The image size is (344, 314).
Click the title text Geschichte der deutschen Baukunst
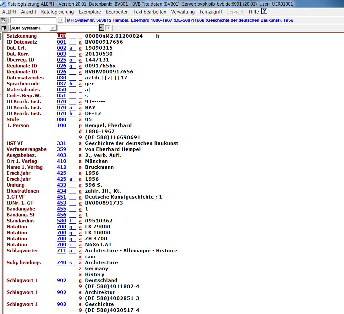[x=131, y=143]
